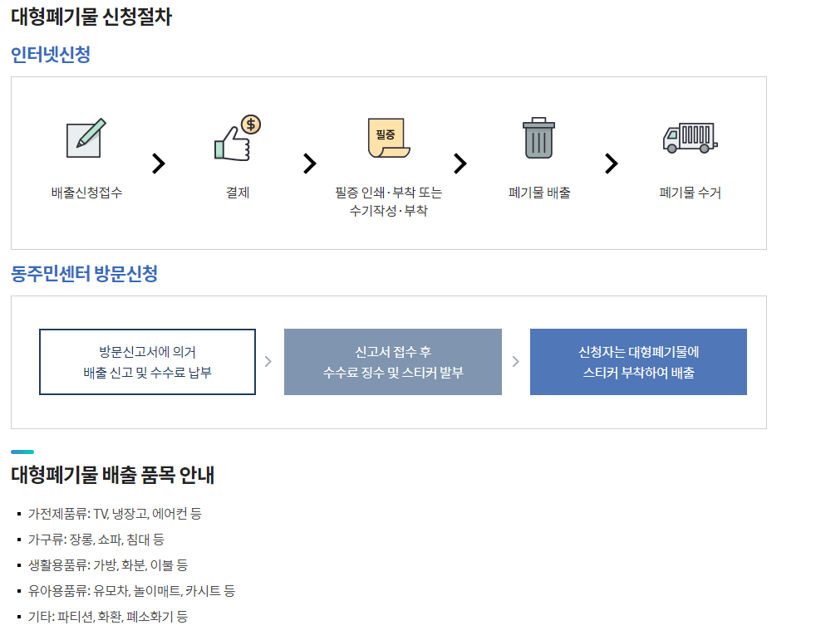This screenshot has width=821, height=635.
Task: Click the arrow between 결제 and 필증 인쇄
Action: click(310, 164)
